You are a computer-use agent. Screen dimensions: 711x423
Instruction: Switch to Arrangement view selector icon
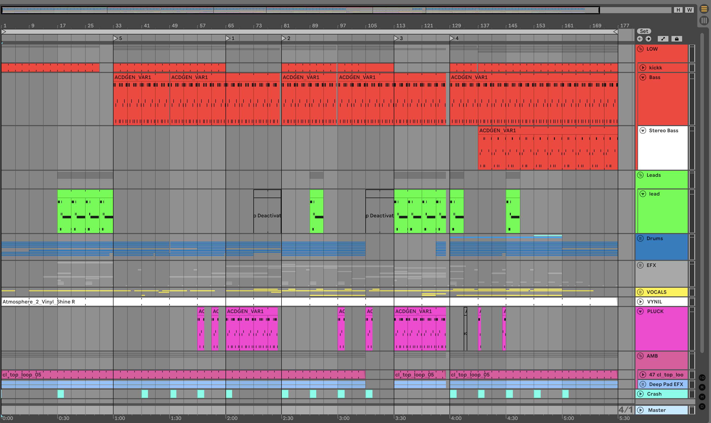point(704,9)
